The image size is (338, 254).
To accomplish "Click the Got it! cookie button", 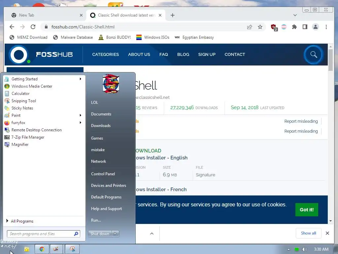I will (307, 209).
